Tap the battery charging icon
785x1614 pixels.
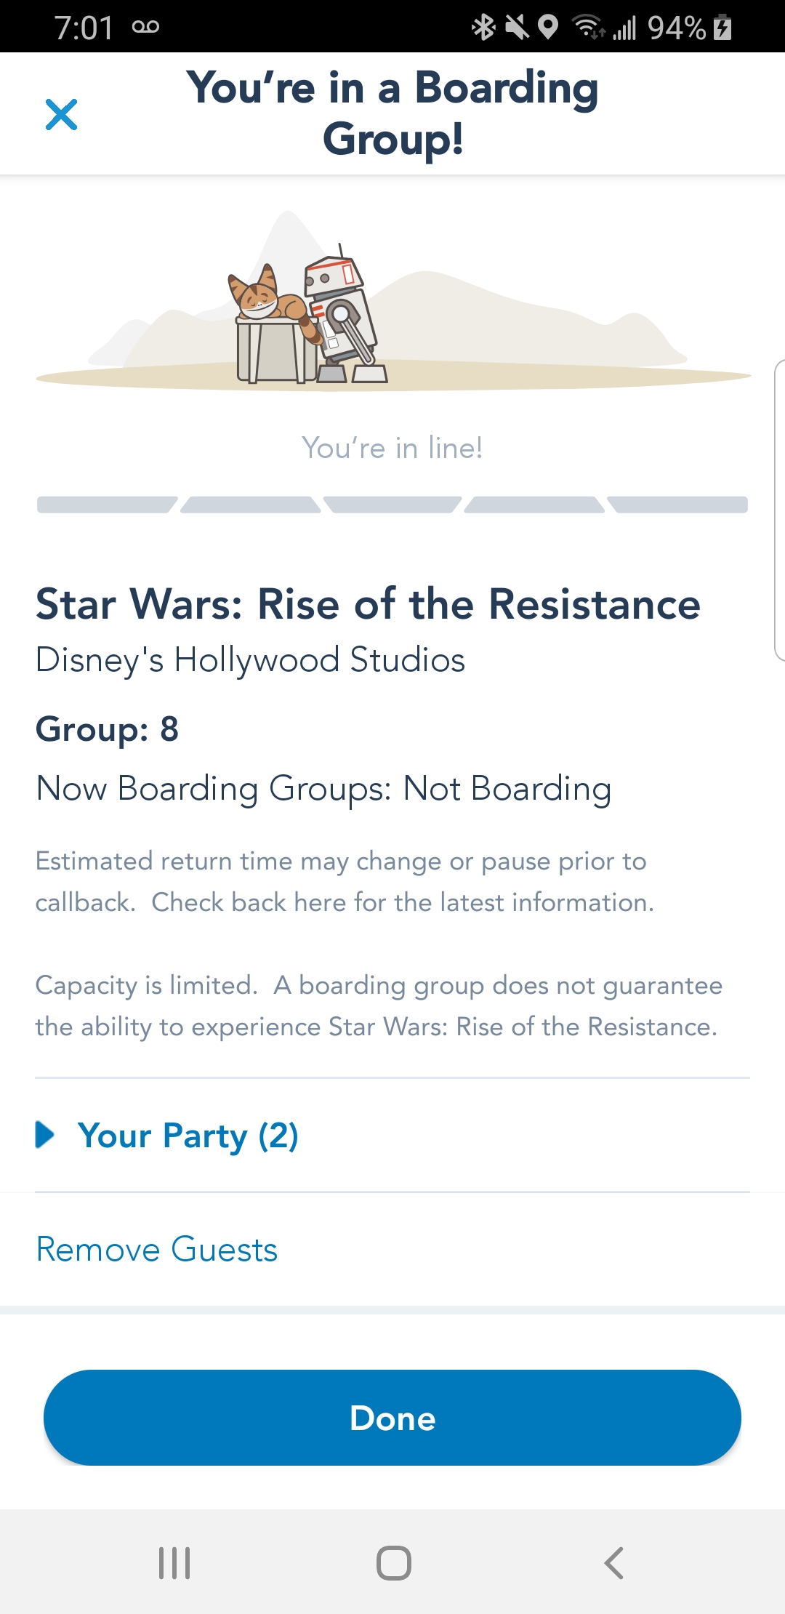coord(722,28)
